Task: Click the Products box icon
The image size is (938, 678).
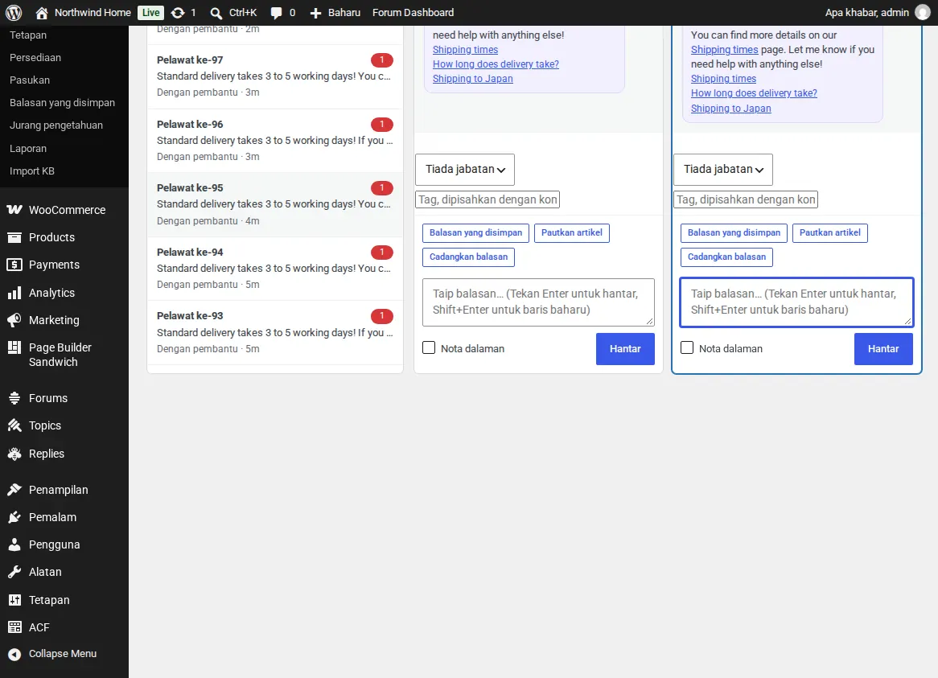Action: tap(14, 237)
